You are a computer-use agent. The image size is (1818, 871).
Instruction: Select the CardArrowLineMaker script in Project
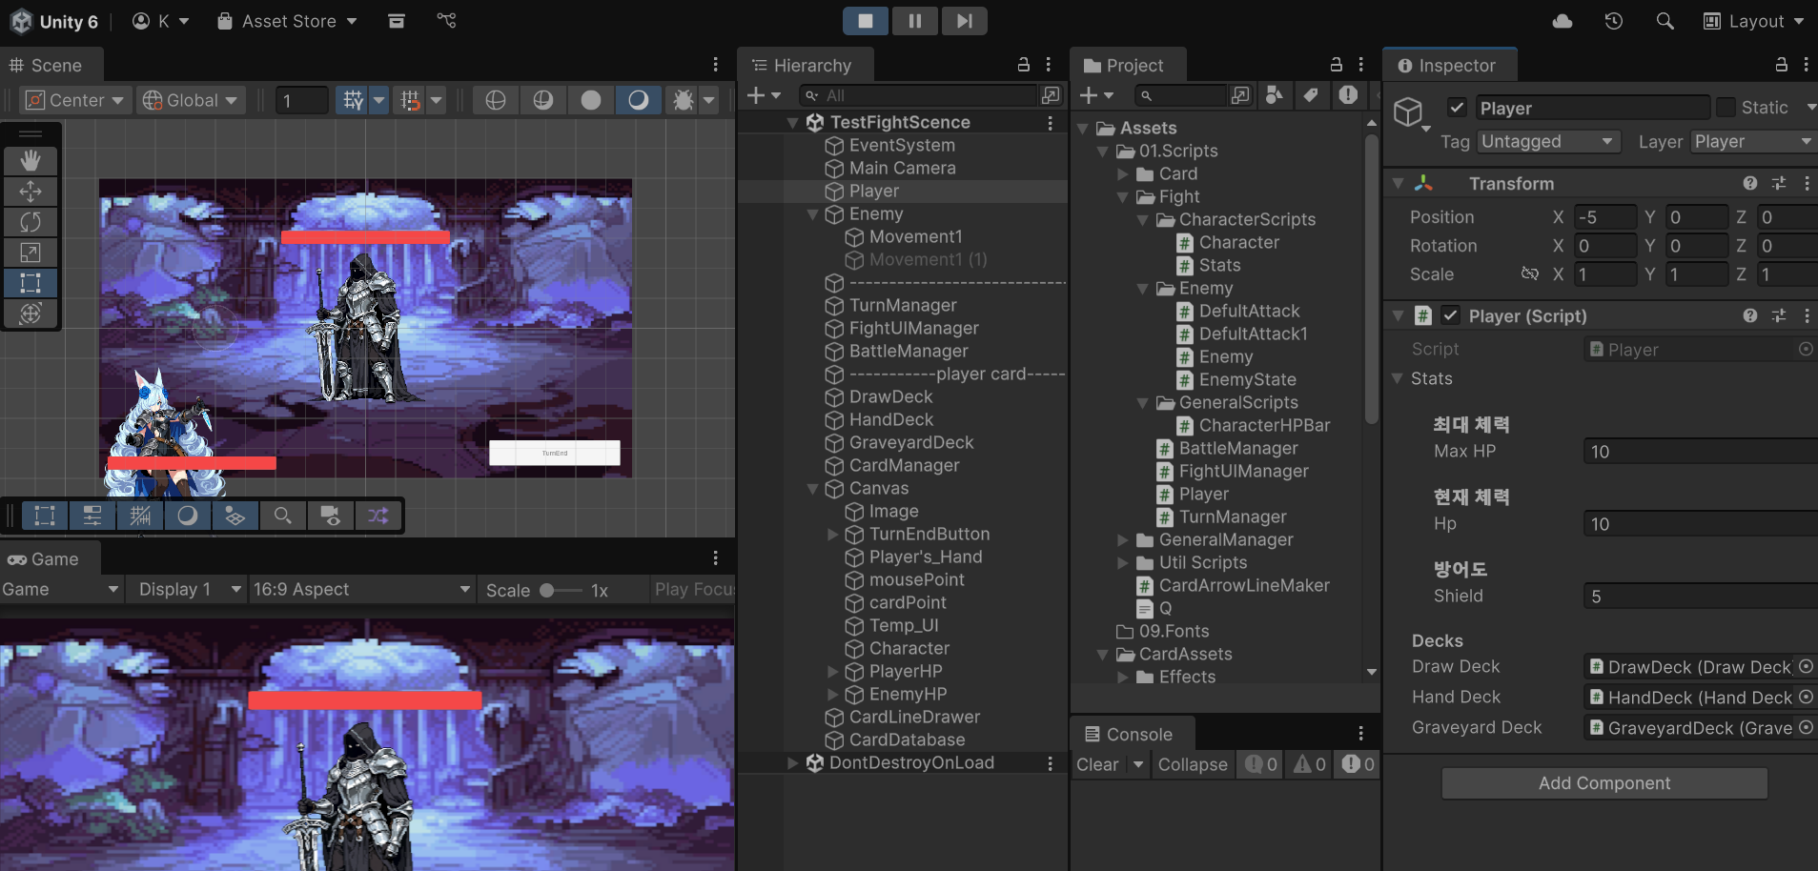coord(1244,586)
